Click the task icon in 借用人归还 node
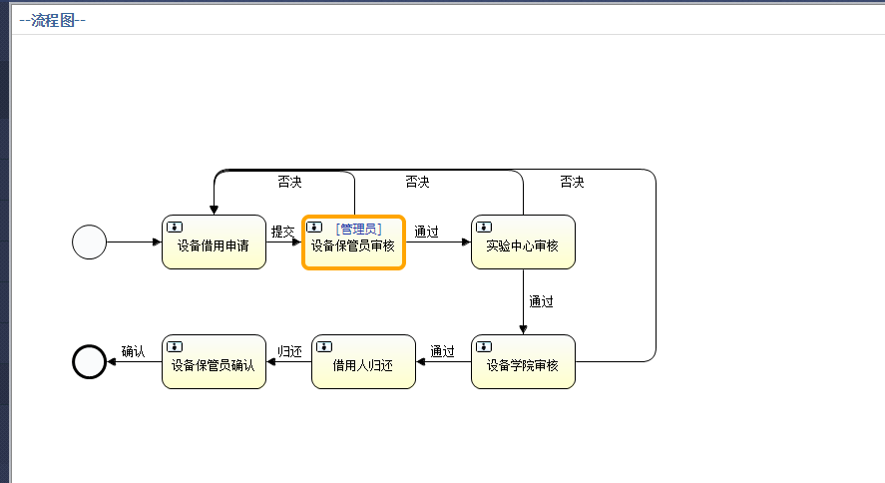 coord(323,346)
